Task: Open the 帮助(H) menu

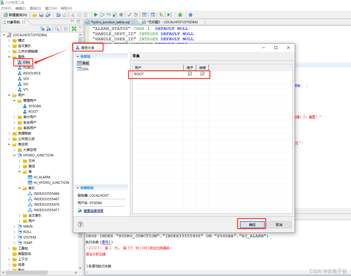Action: [66, 8]
